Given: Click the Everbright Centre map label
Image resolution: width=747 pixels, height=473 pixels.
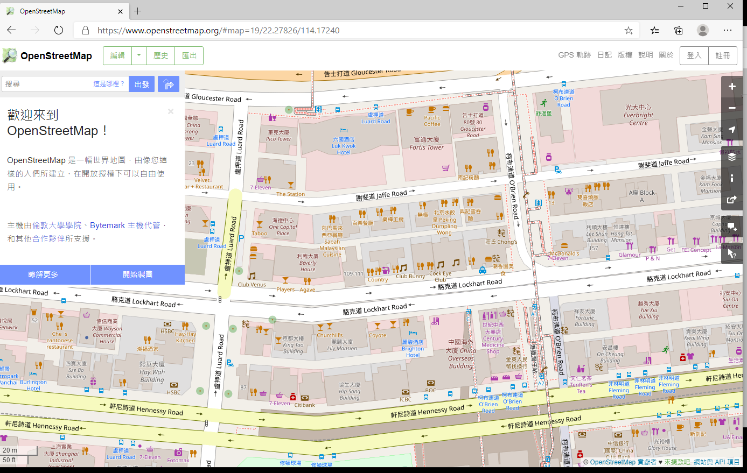Looking at the screenshot, I should click(639, 115).
